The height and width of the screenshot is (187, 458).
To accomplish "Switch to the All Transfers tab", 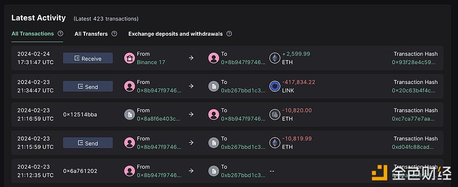I will [91, 34].
